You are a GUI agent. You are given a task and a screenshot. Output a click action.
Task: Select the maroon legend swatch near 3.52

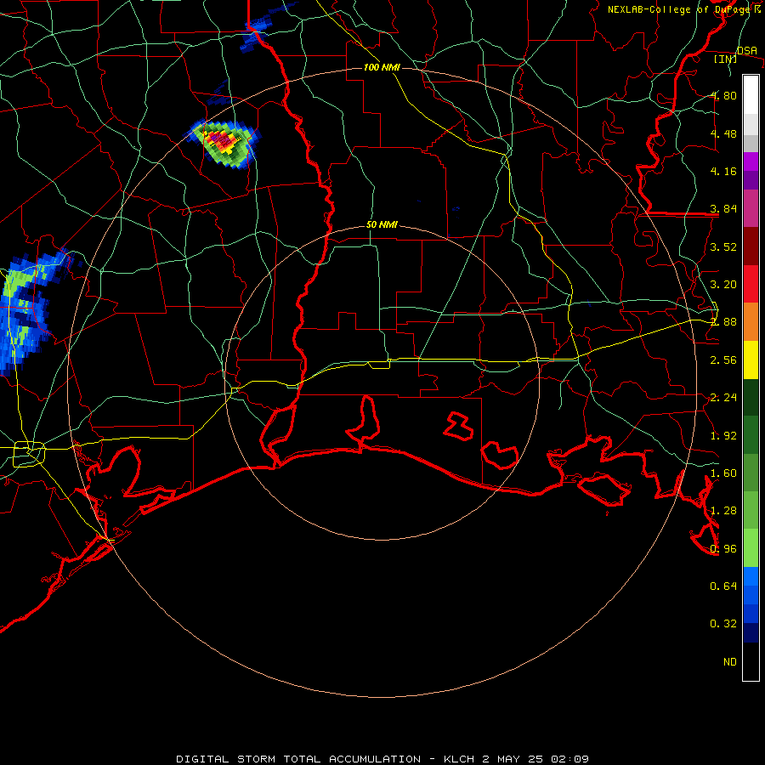coord(751,246)
